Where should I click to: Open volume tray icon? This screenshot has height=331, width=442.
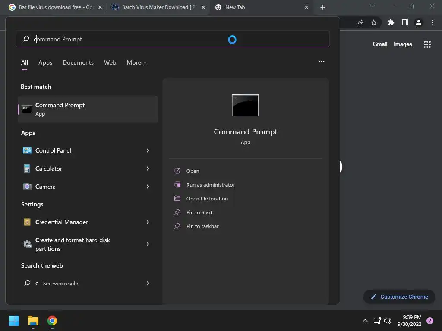(388, 321)
